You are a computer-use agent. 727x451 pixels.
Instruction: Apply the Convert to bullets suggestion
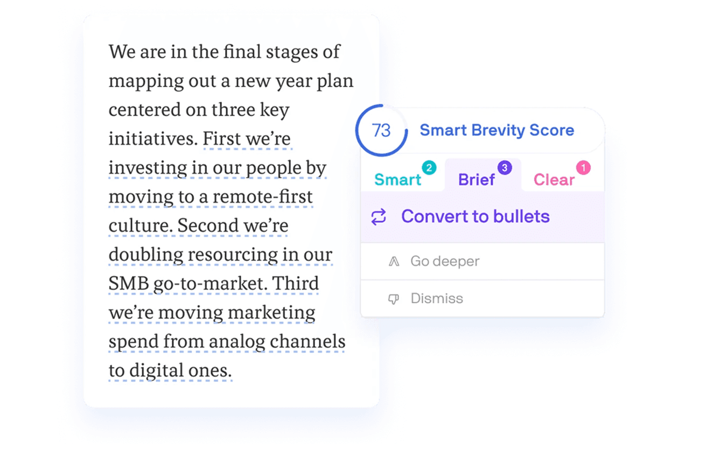[x=475, y=217]
